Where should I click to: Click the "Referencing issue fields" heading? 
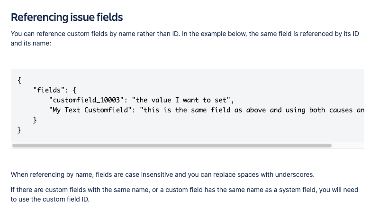[x=67, y=18]
